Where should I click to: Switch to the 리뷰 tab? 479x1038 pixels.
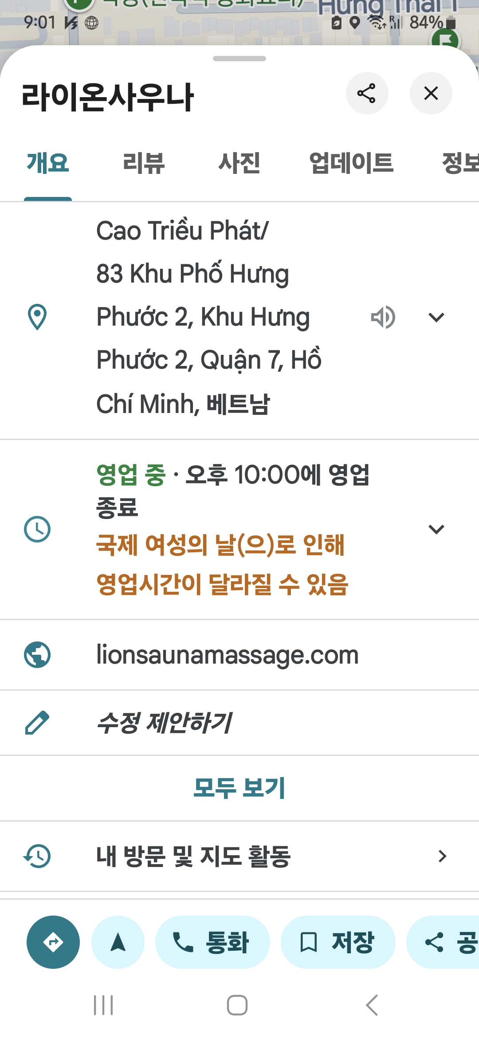pos(144,163)
